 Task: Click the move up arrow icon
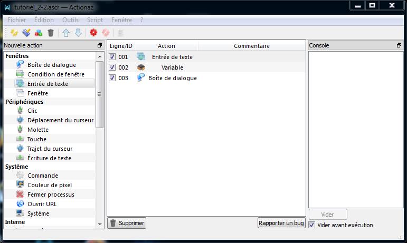click(66, 33)
